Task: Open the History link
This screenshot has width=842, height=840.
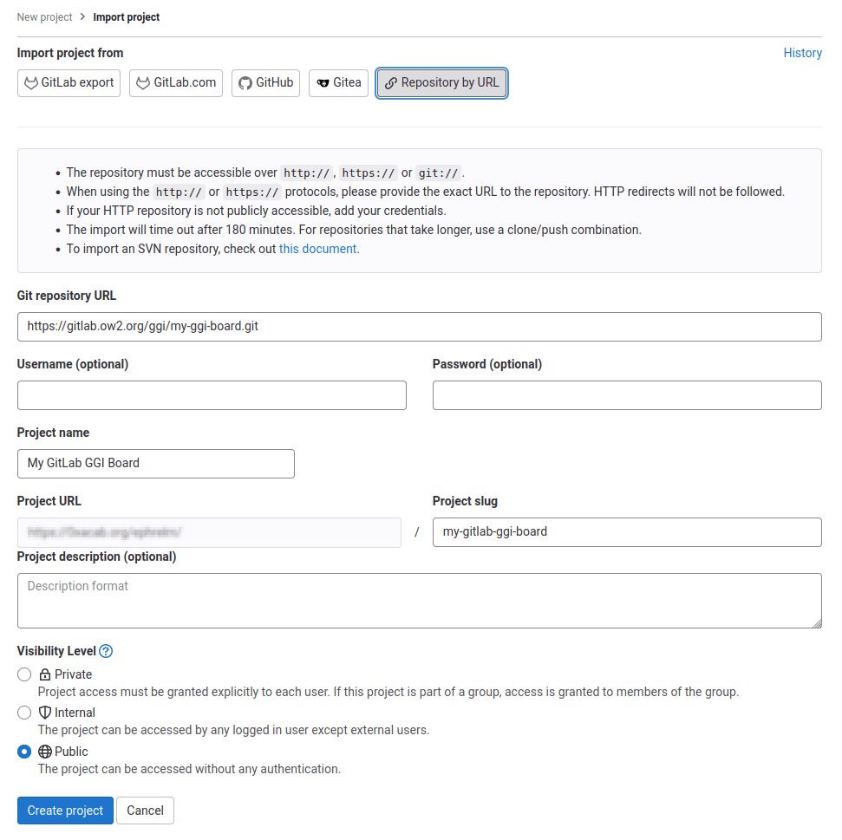Action: tap(802, 53)
